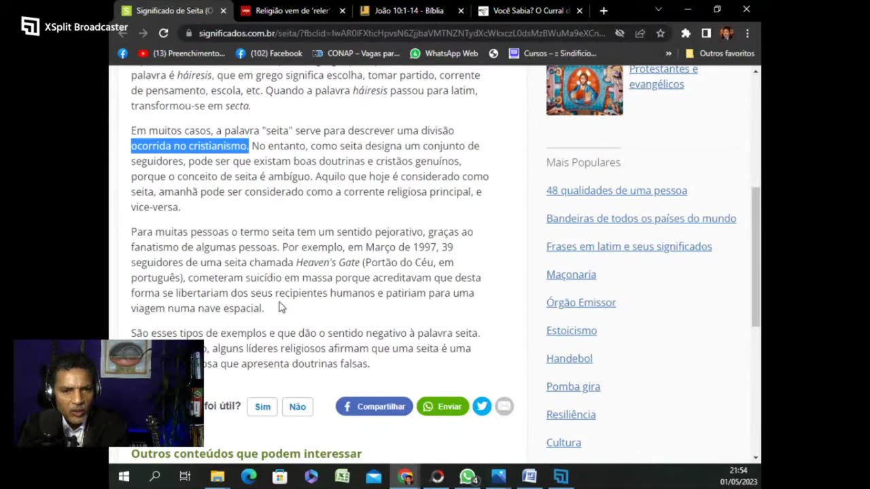Click the 'Não' feedback button
The height and width of the screenshot is (489, 870).
click(297, 406)
